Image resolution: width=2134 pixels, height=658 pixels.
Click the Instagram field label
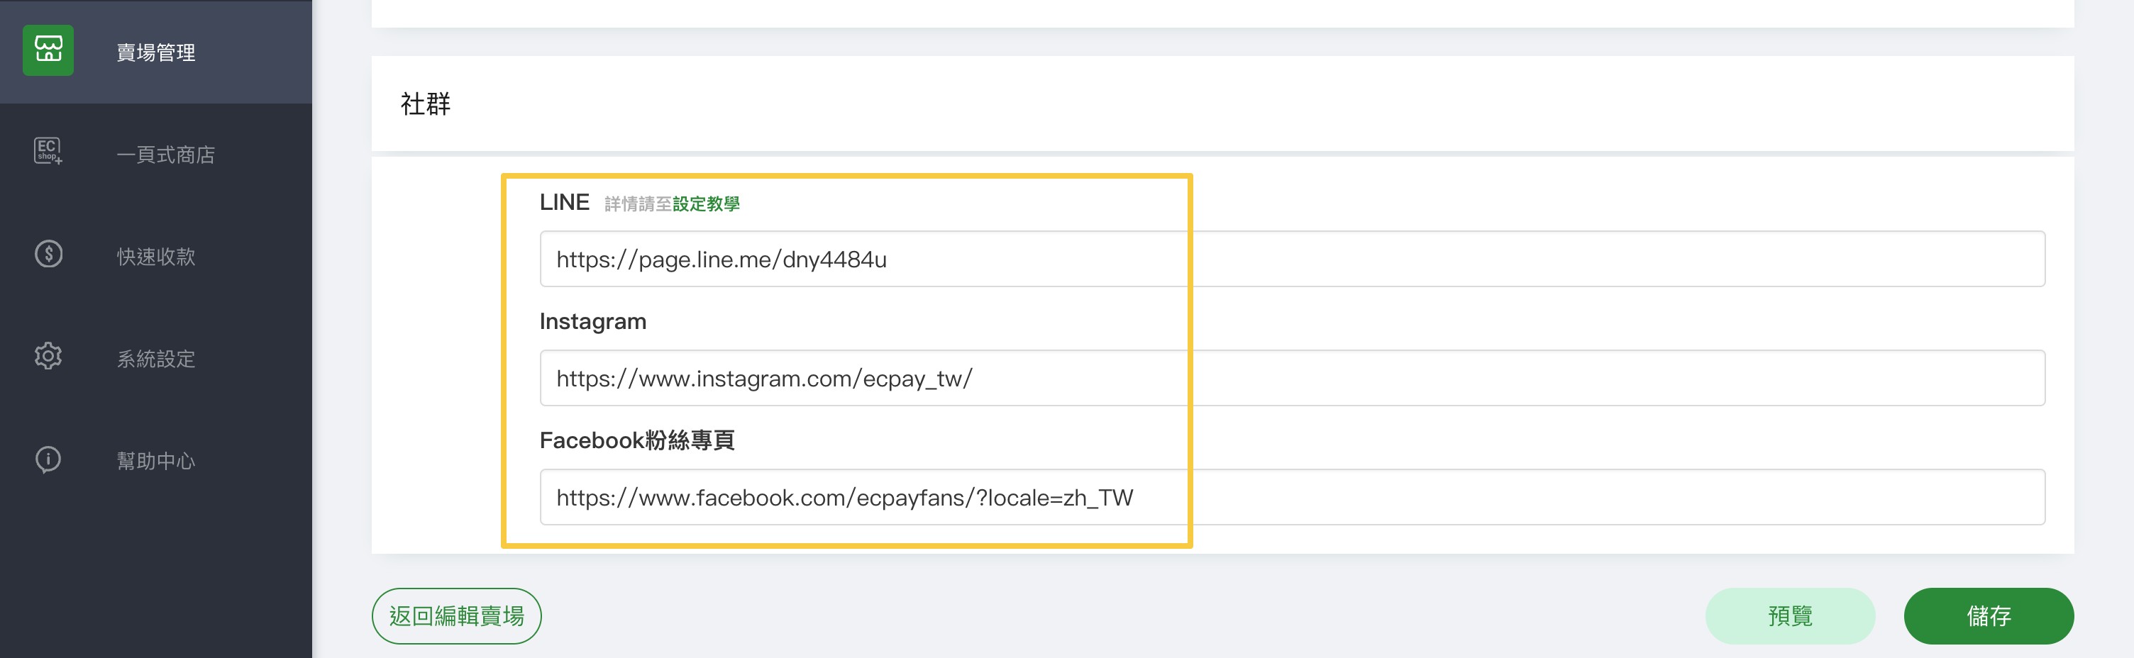tap(592, 321)
